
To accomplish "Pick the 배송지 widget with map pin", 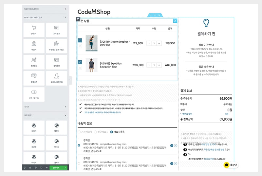I will click(x=34, y=46).
